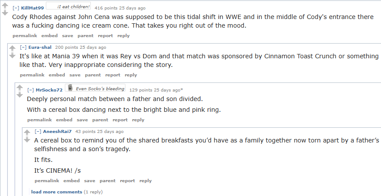Open KillMat99's user profile

(x=32, y=8)
